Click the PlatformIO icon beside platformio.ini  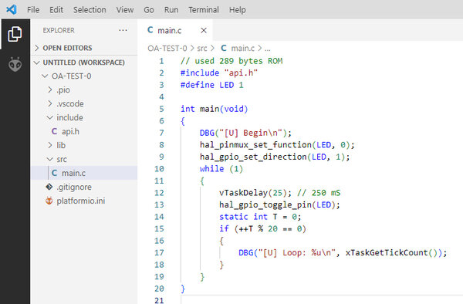49,201
